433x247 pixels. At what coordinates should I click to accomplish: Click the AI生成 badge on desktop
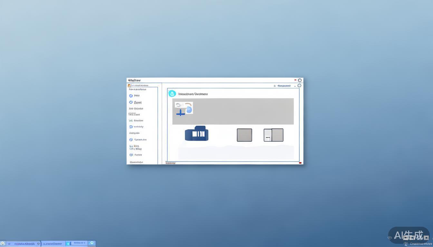(409, 235)
